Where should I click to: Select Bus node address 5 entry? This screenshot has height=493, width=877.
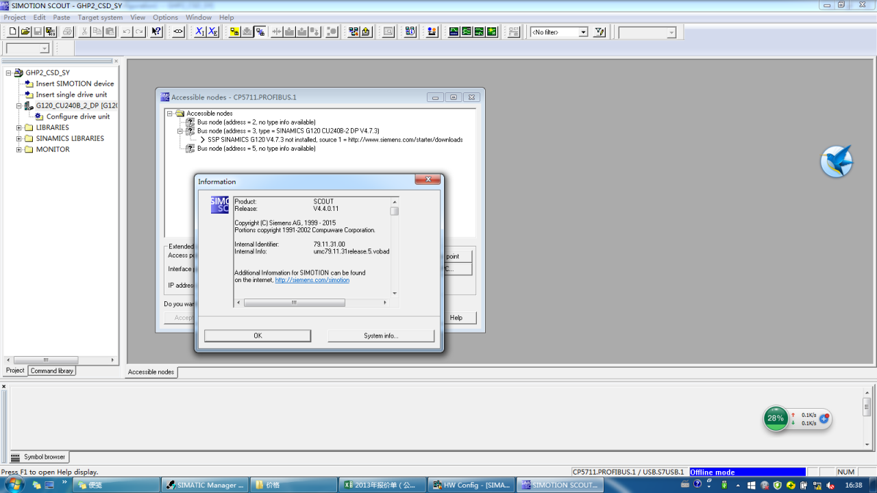click(x=256, y=148)
